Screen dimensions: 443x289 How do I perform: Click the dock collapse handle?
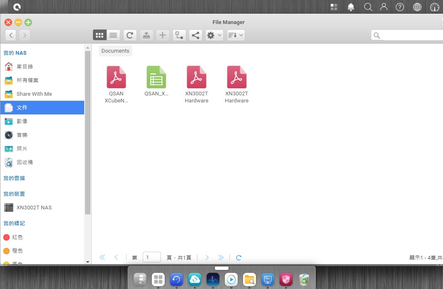221,268
